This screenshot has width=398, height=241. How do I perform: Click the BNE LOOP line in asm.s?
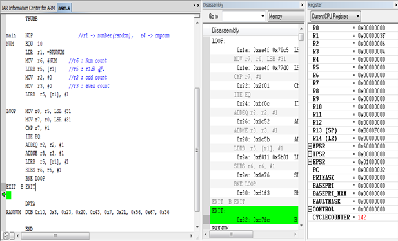[35, 179]
